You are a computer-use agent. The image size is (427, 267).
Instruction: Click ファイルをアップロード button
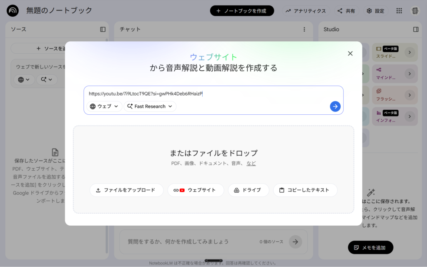pos(126,190)
